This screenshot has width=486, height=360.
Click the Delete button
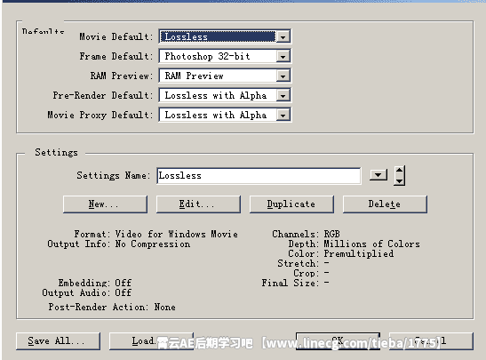click(385, 204)
